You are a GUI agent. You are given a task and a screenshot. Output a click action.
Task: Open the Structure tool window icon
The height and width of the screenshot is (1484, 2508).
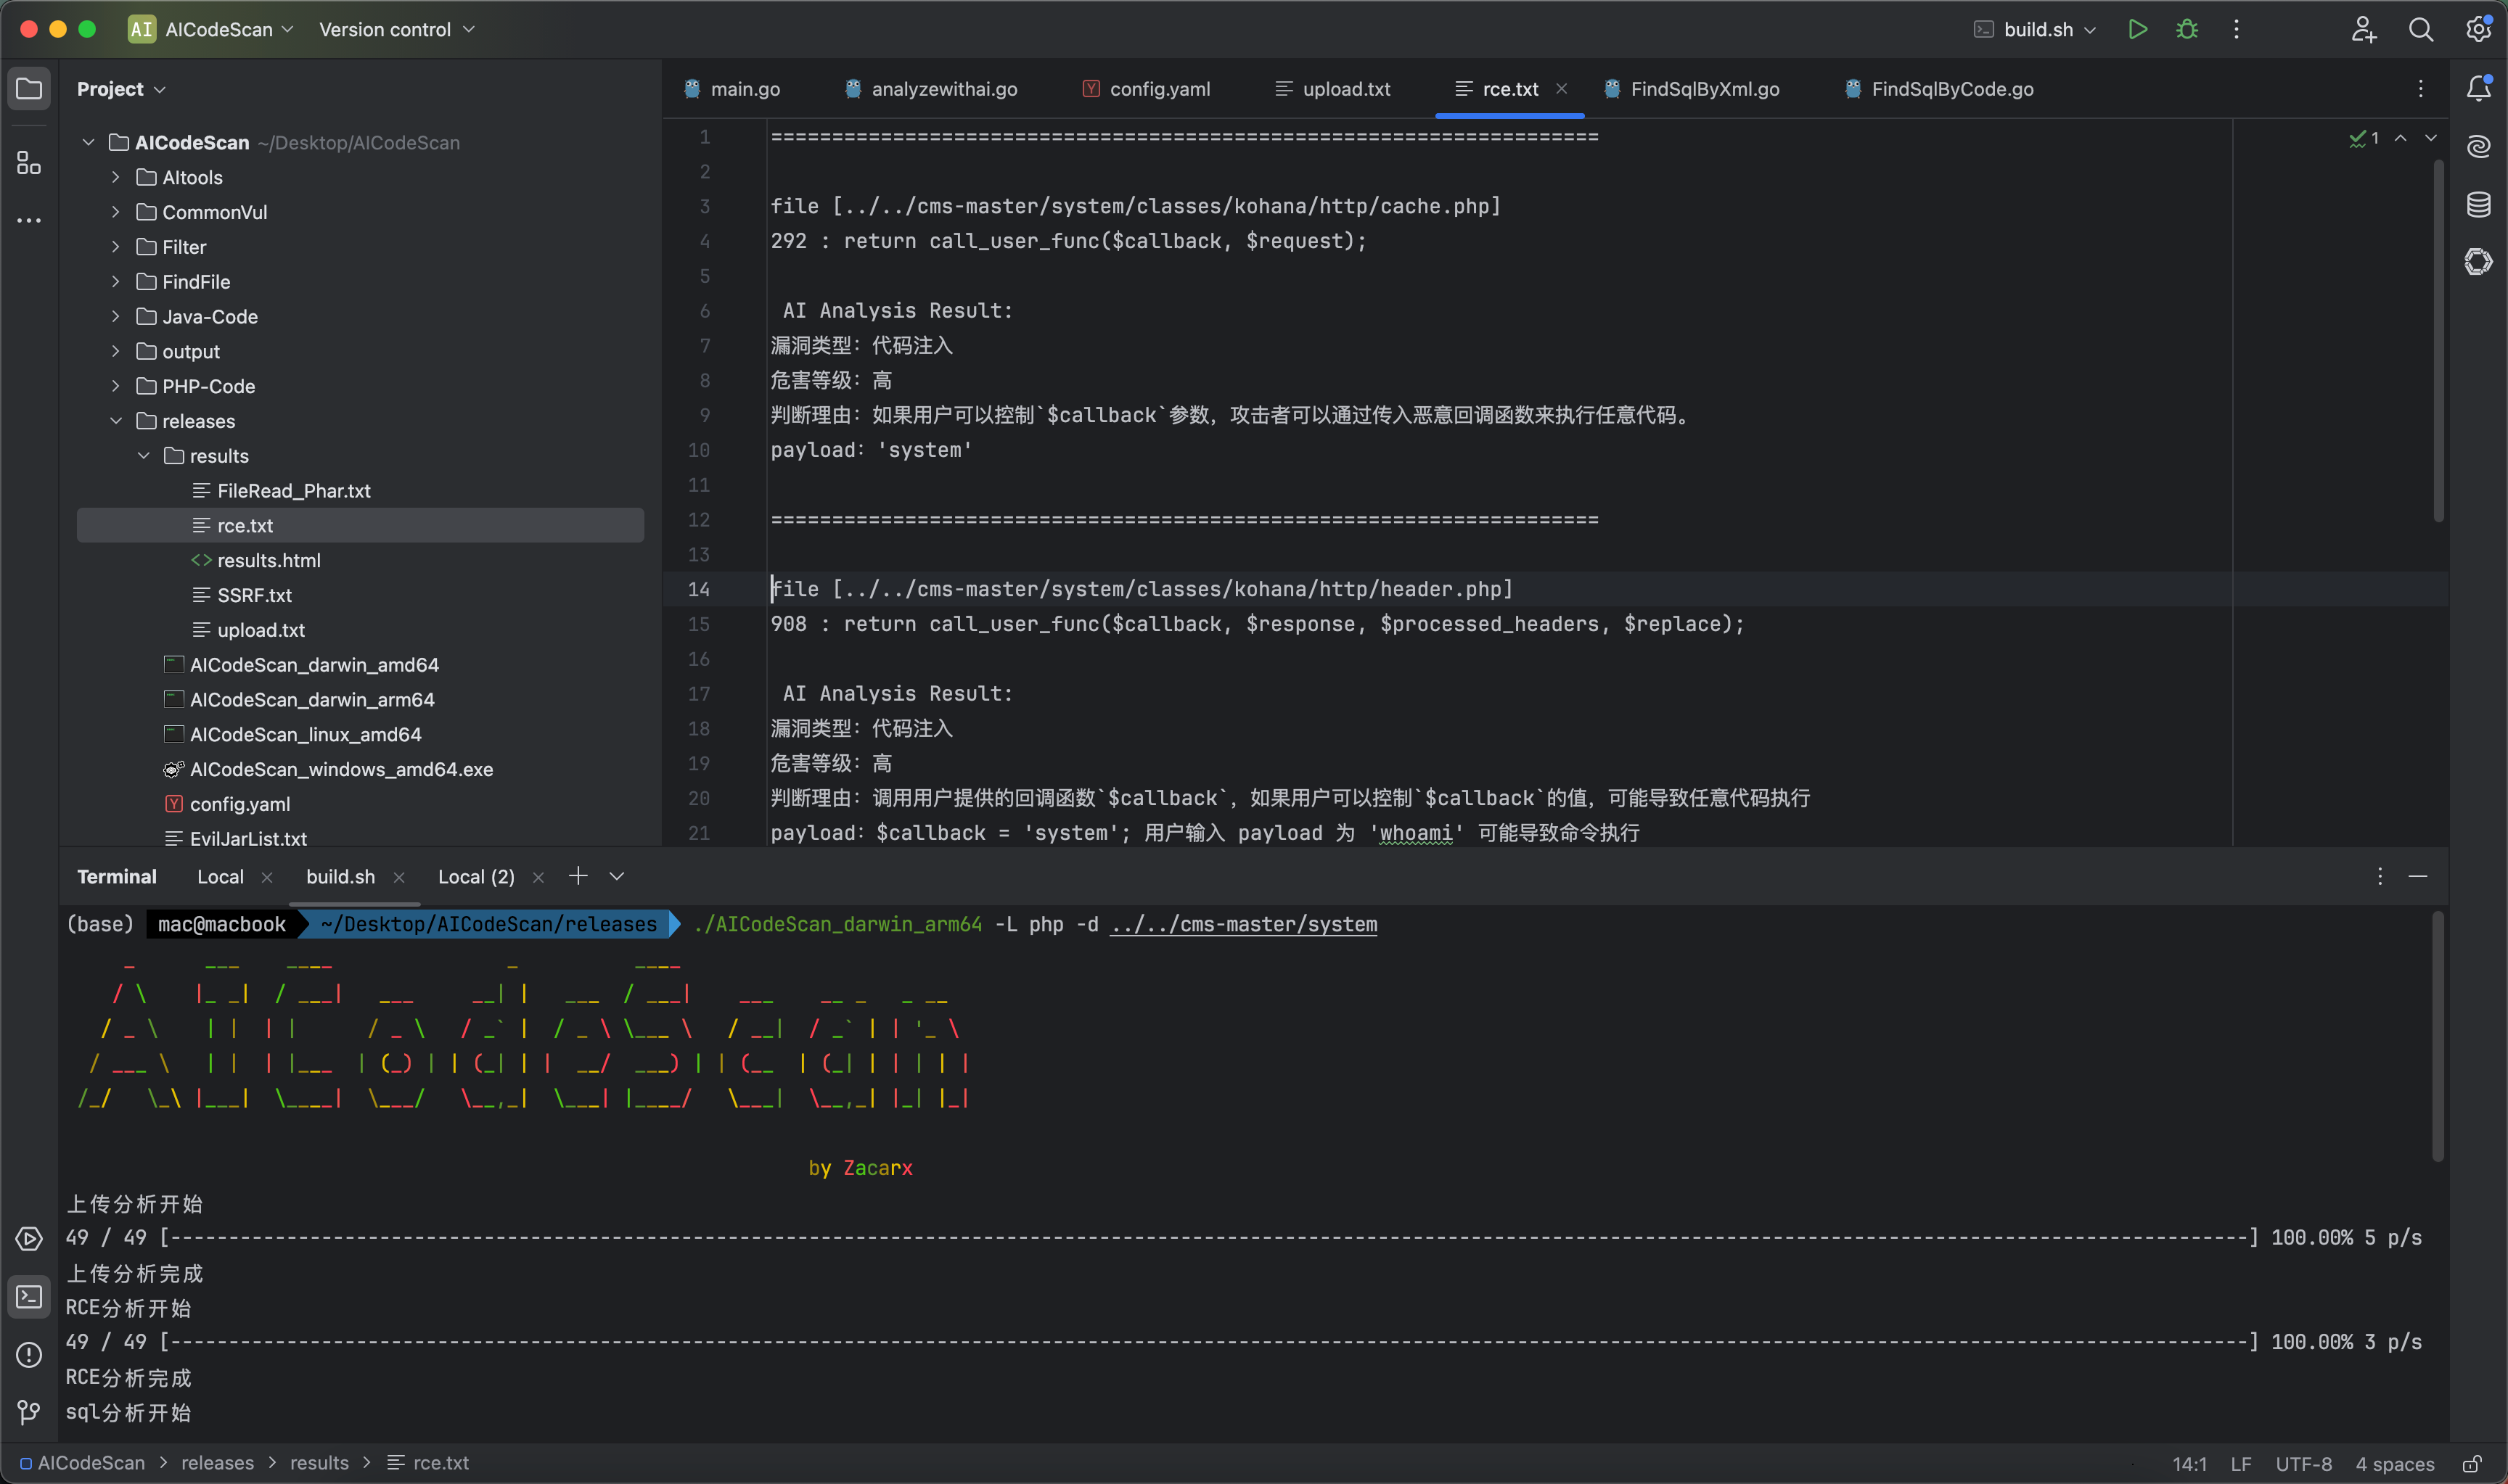pyautogui.click(x=29, y=163)
